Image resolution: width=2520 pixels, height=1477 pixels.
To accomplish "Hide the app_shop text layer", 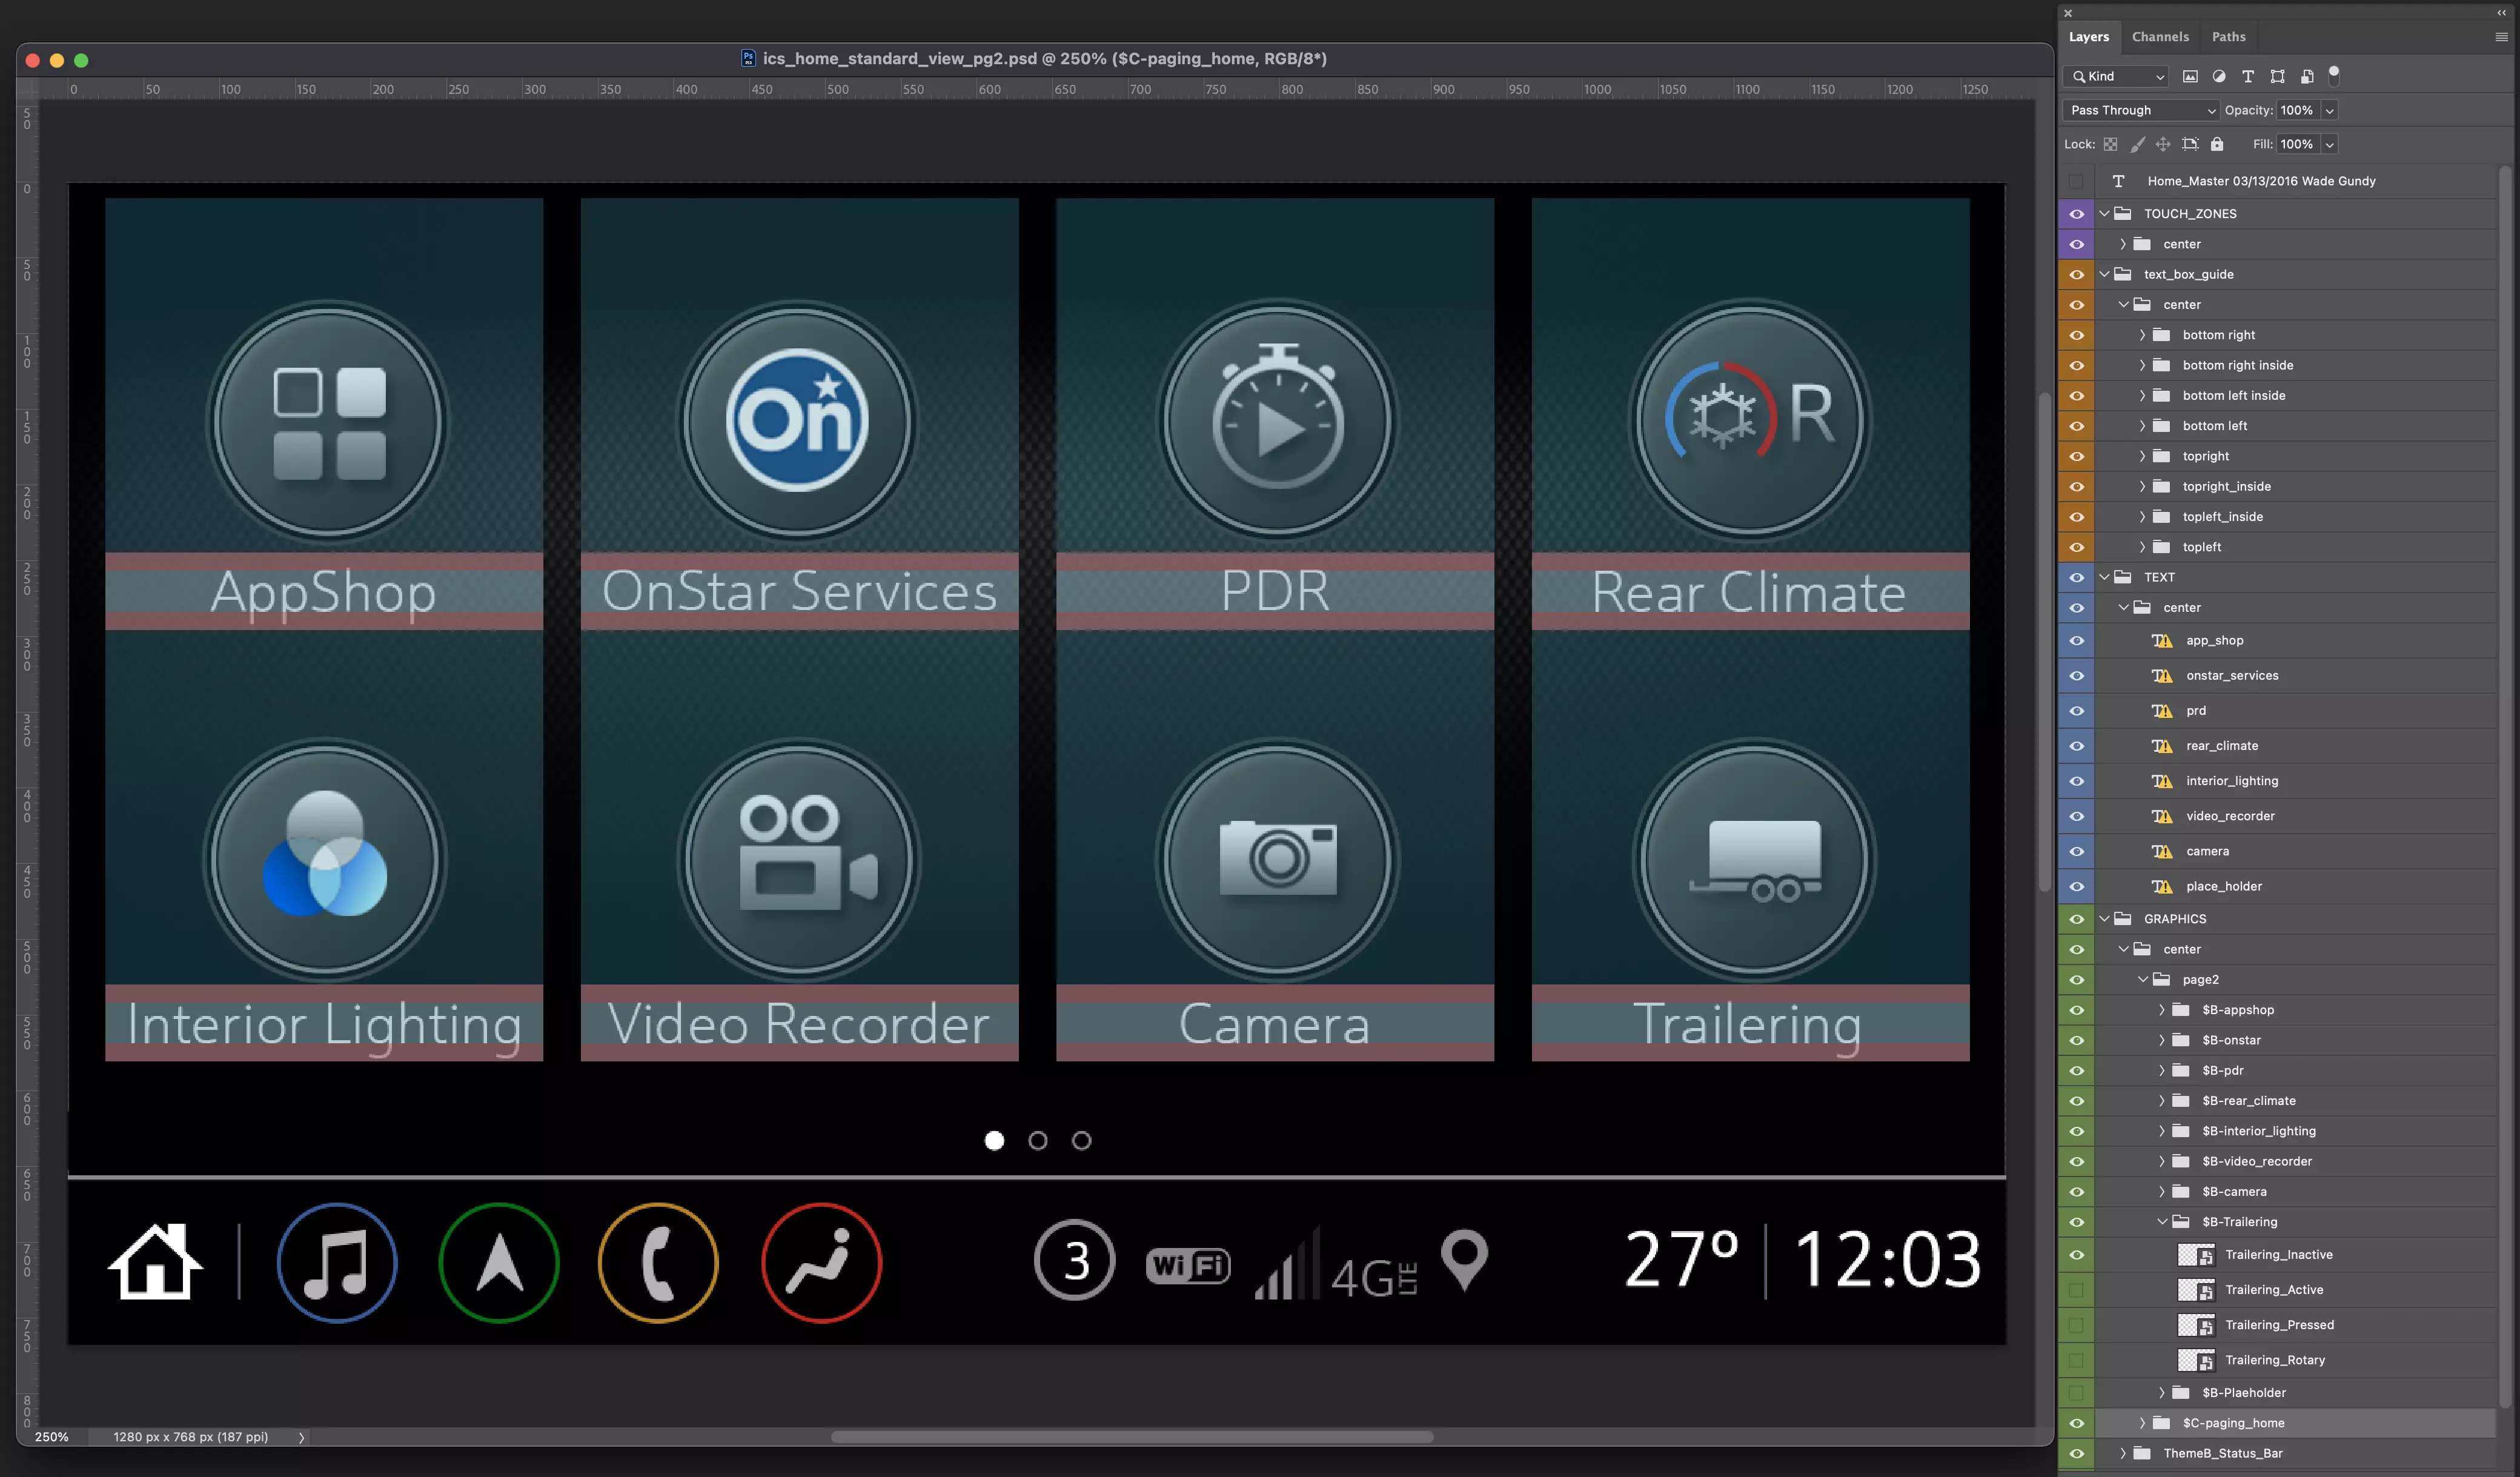I will click(2076, 640).
